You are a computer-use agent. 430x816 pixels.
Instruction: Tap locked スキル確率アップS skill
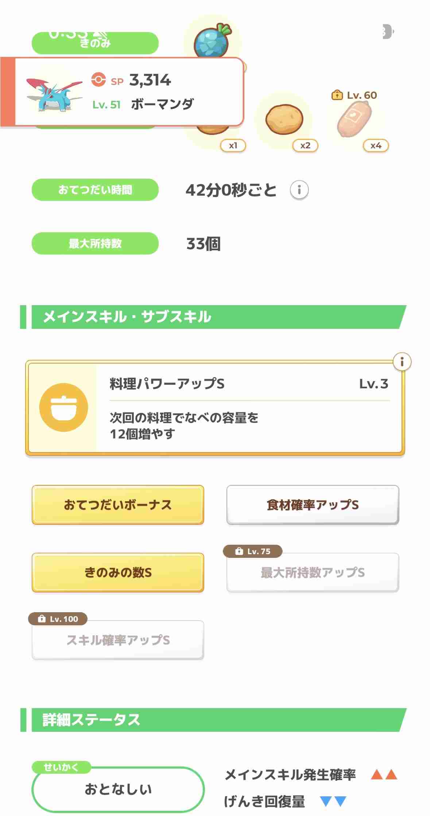click(118, 640)
